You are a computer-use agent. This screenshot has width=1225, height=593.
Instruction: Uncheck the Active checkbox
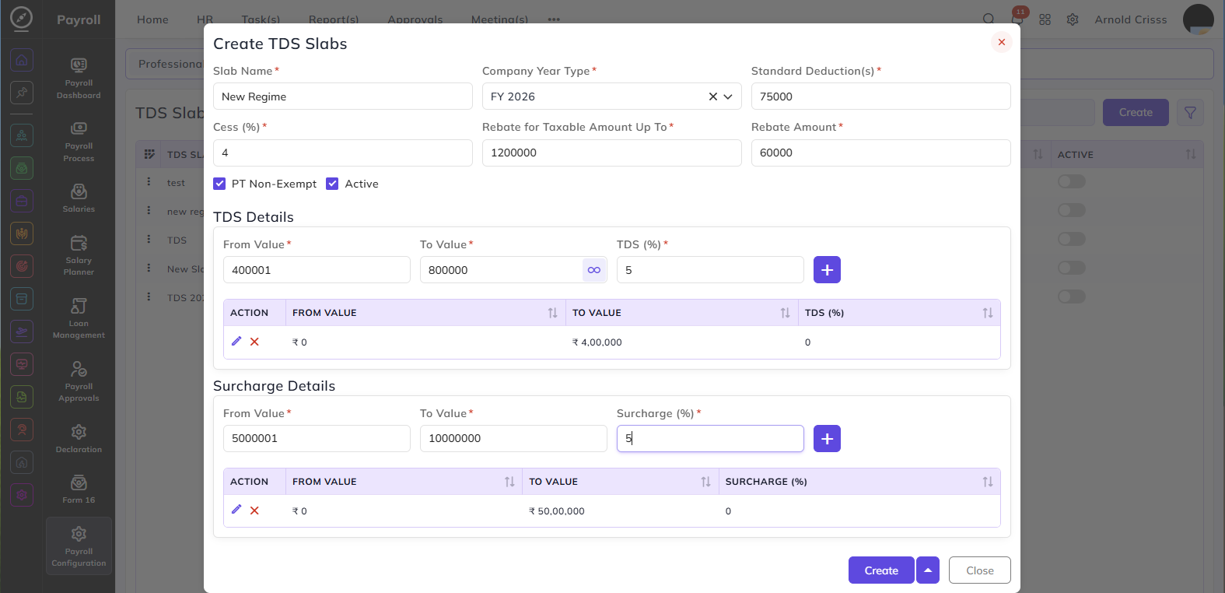(332, 184)
